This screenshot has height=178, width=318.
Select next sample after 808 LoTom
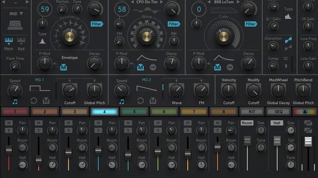pos(238,2)
